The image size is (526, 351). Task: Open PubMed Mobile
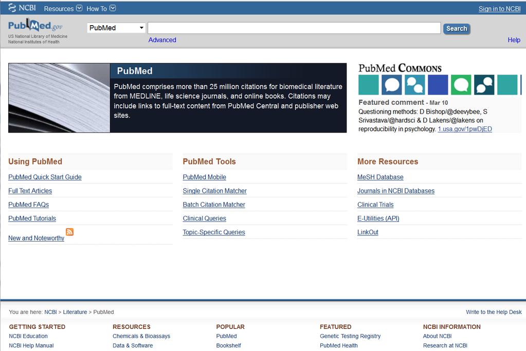204,177
